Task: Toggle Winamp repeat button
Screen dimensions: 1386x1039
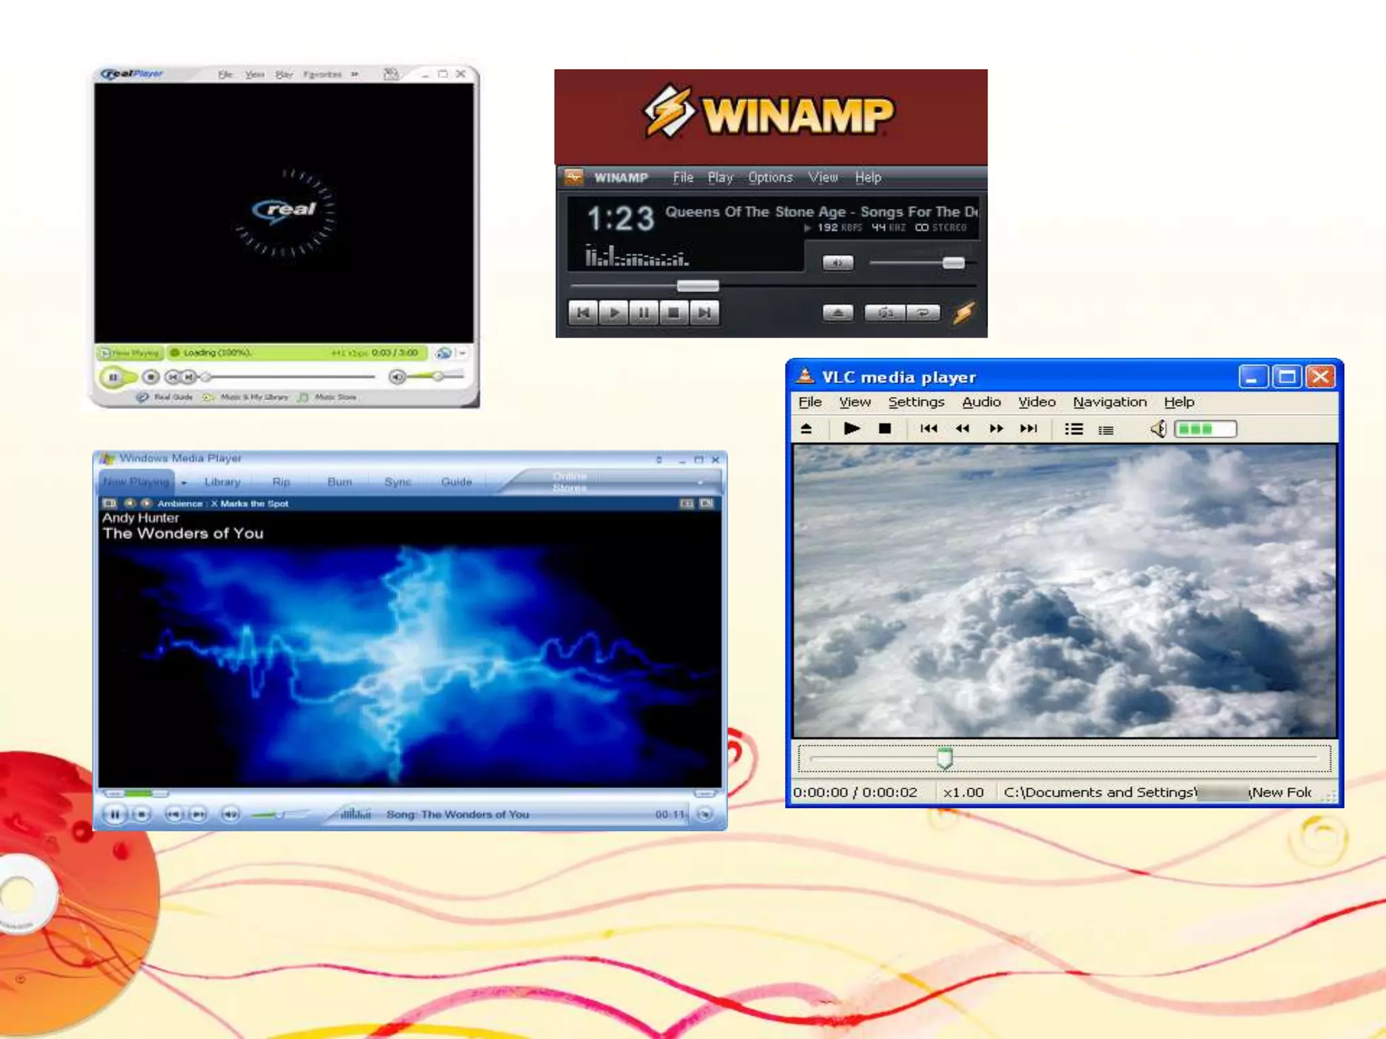Action: pyautogui.click(x=923, y=313)
